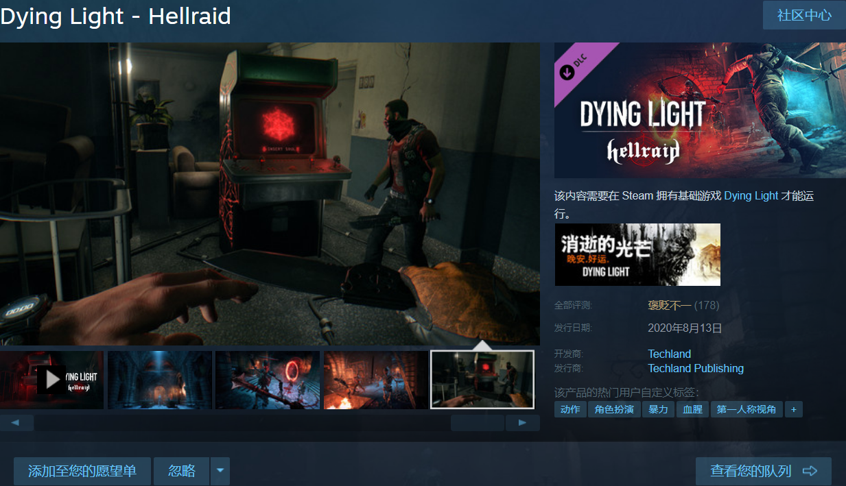This screenshot has width=846, height=486.
Task: Expand the dropdown arrow beside 忽略
Action: [220, 471]
